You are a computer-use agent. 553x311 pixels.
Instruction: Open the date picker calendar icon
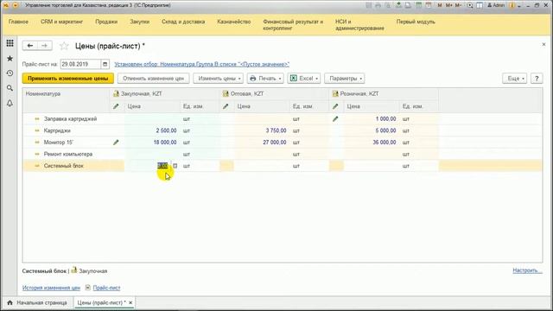point(105,64)
